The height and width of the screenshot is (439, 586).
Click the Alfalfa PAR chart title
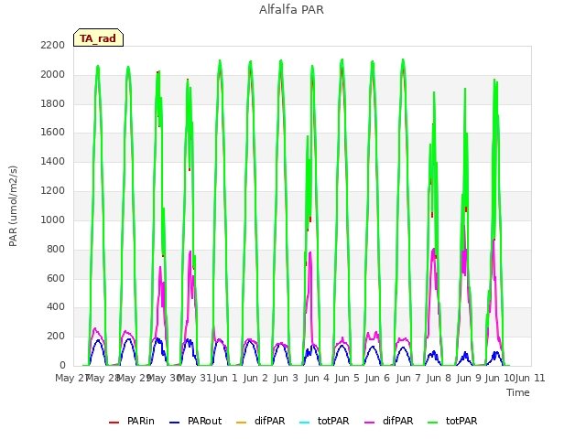tap(291, 9)
